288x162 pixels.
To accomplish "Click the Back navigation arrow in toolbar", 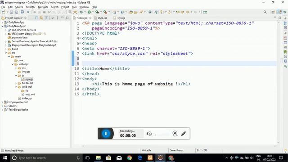I will click(188, 12).
